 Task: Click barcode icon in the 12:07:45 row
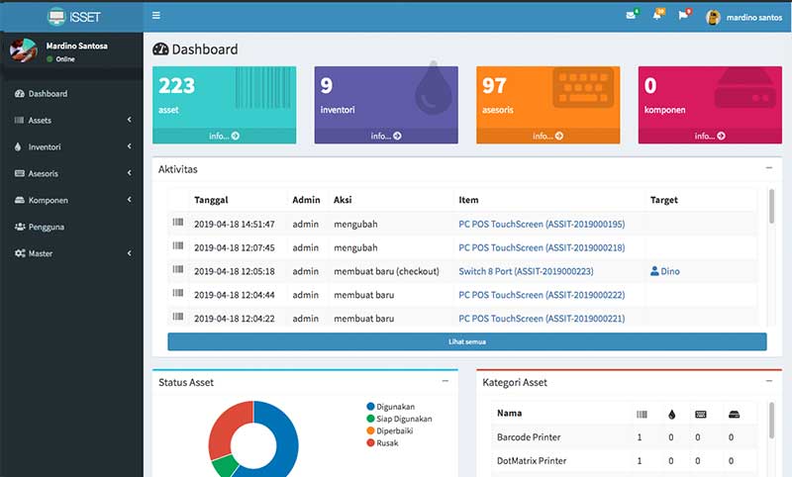pos(178,245)
